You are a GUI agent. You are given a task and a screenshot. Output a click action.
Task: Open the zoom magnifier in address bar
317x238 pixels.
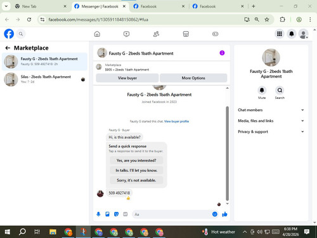(257, 20)
